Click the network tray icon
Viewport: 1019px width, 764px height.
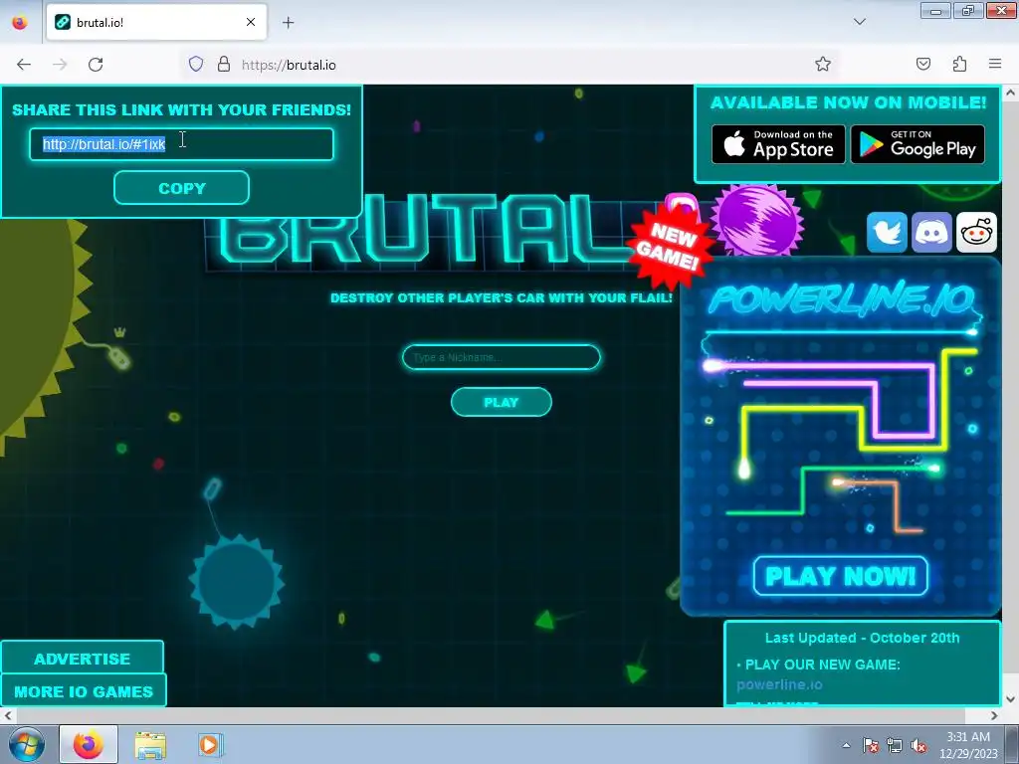pyautogui.click(x=895, y=745)
